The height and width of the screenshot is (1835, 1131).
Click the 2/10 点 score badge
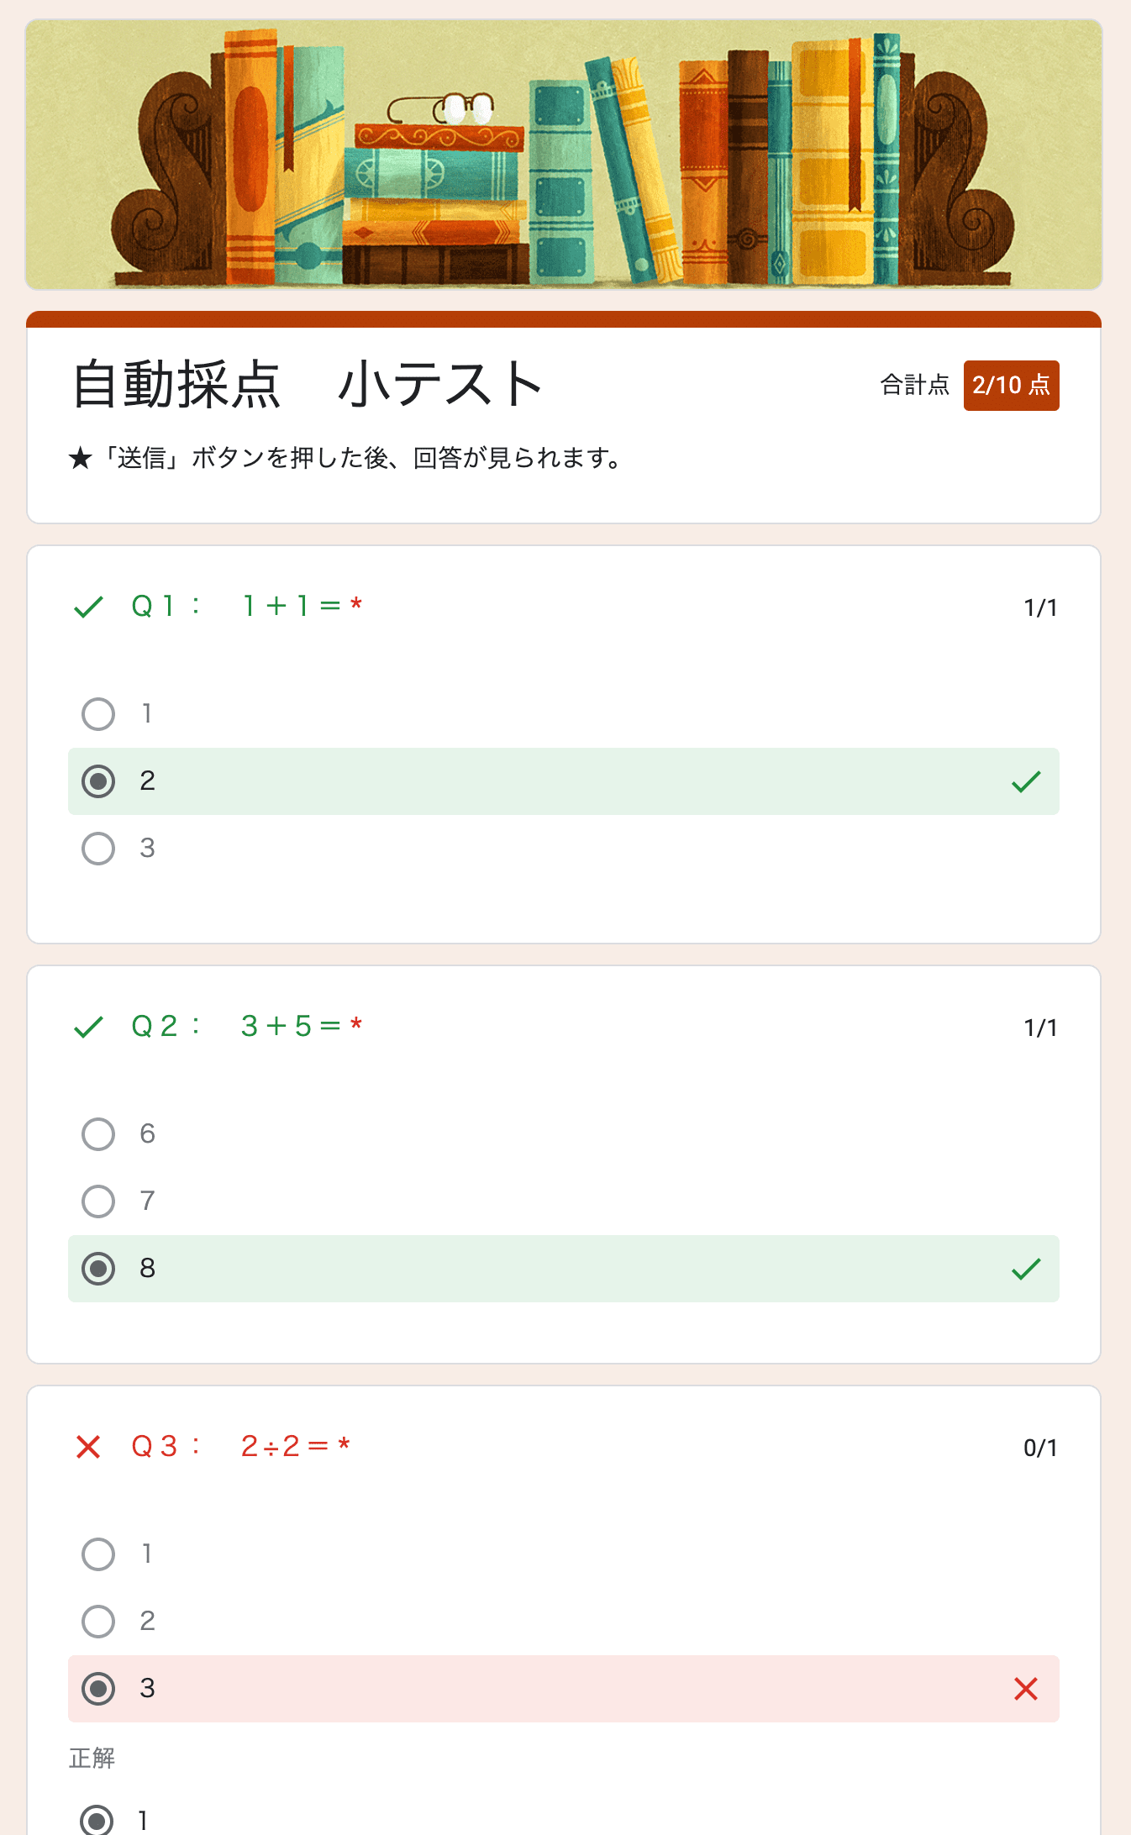point(1011,385)
